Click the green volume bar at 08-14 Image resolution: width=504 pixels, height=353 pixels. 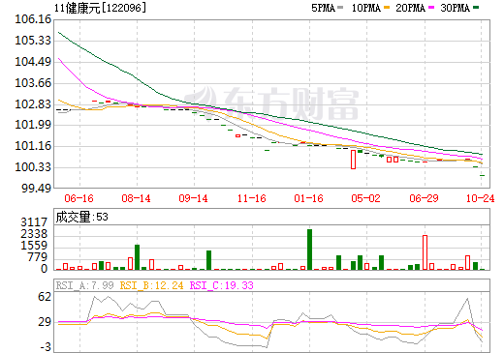137,257
